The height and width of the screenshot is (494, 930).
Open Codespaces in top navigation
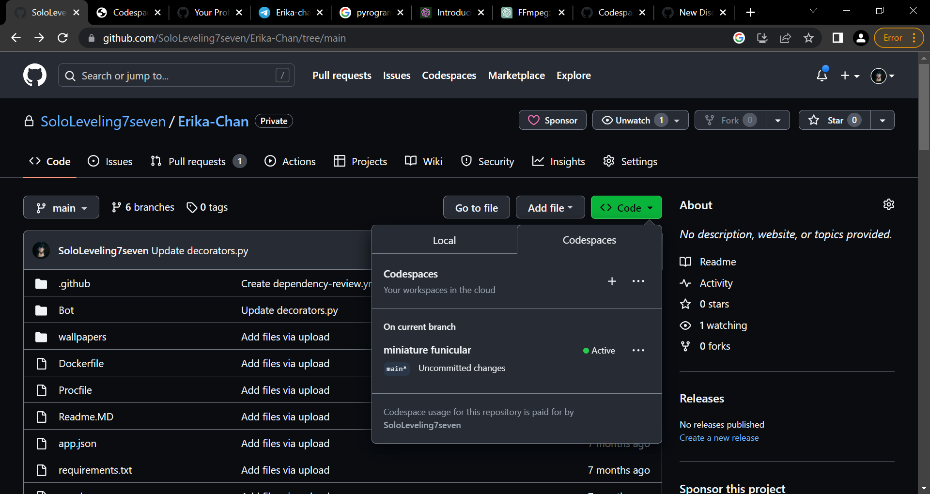(449, 76)
